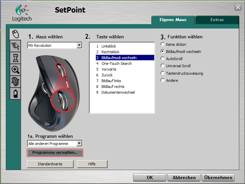245x184 pixels.
Task: Apply changes with Übernehmen button
Action: click(218, 178)
